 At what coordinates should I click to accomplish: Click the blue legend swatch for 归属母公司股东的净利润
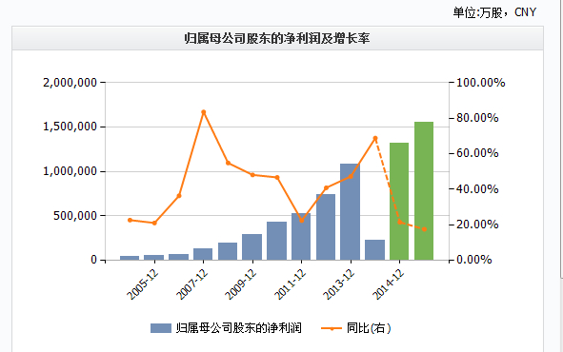(x=160, y=328)
